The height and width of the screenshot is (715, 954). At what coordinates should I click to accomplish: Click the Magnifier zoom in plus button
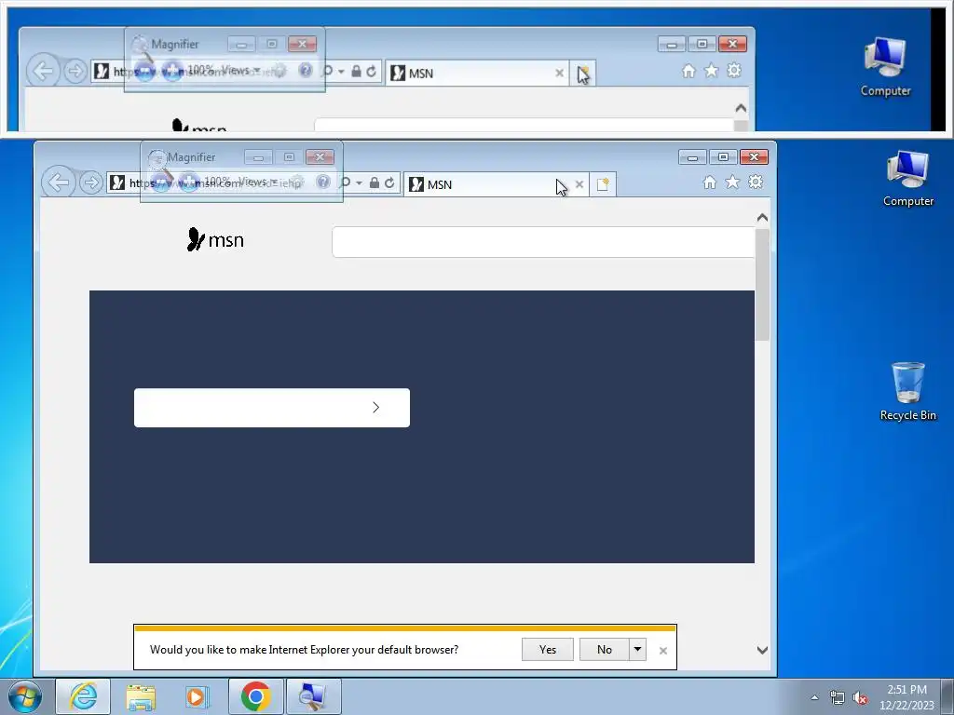pos(188,182)
